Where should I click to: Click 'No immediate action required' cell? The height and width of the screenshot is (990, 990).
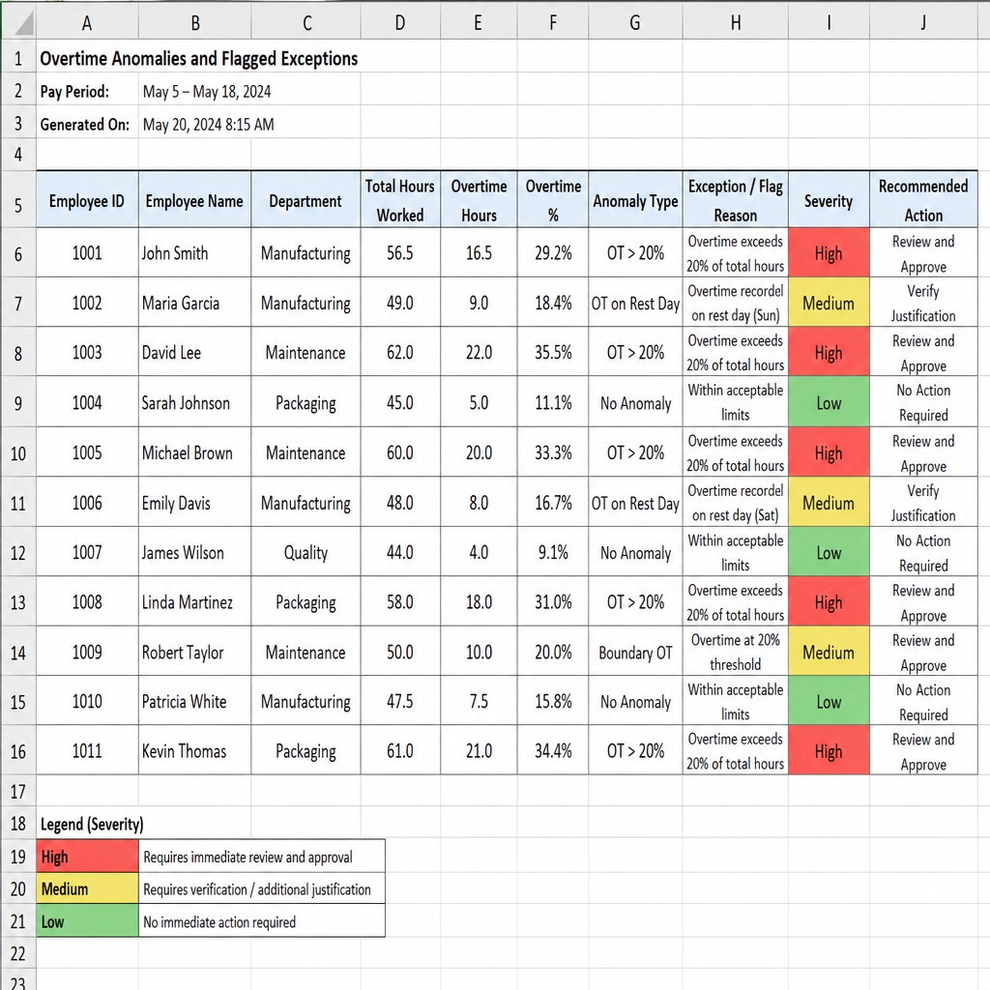pos(261,921)
